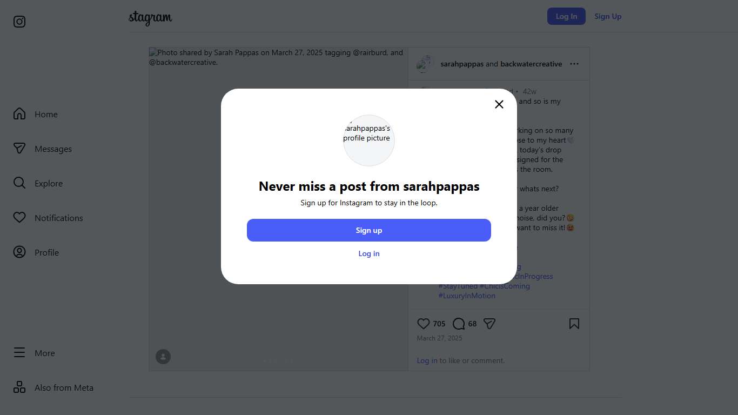Click the Notifications heart icon

[x=19, y=218]
